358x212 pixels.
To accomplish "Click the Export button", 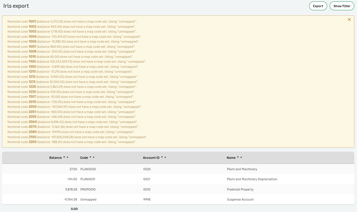I will pos(318,6).
